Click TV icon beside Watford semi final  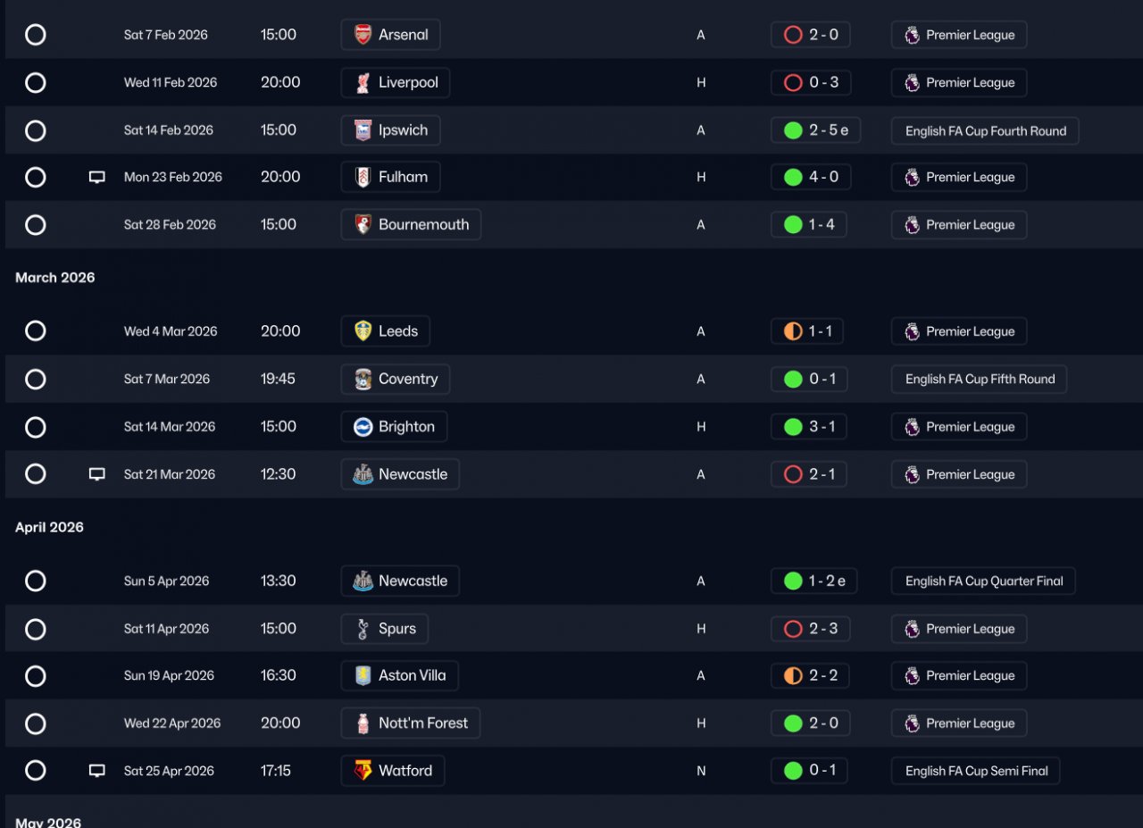pyautogui.click(x=97, y=771)
